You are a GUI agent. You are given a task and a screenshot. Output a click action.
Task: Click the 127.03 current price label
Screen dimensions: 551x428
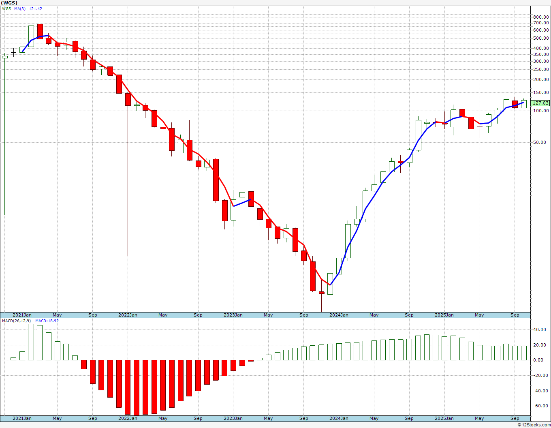(541, 103)
